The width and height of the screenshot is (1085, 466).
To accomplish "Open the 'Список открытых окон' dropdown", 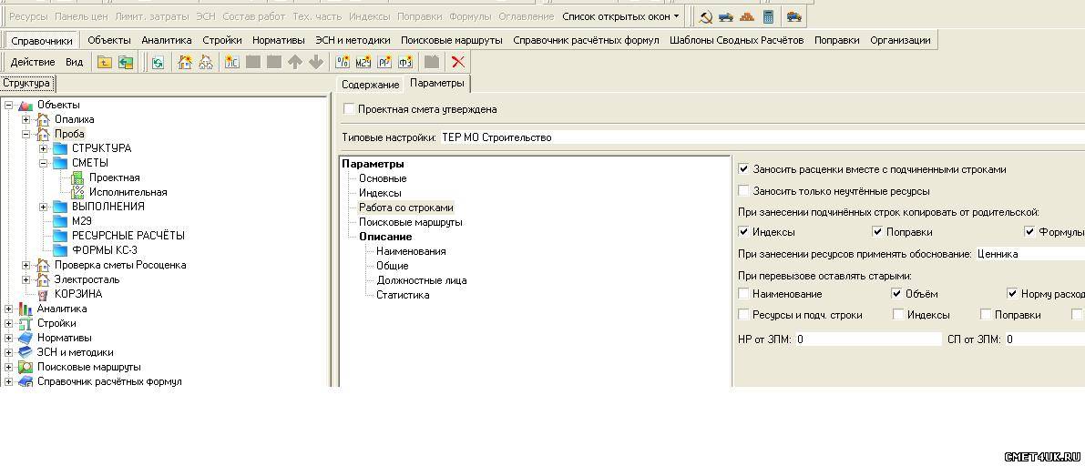I will [619, 16].
